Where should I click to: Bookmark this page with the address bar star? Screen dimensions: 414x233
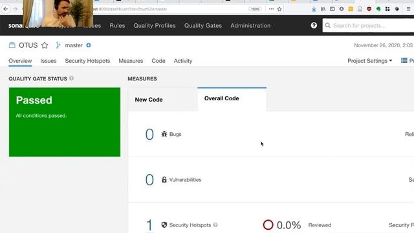point(279,9)
